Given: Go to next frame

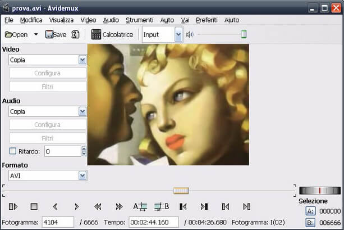Looking at the screenshot, I should 76,207.
